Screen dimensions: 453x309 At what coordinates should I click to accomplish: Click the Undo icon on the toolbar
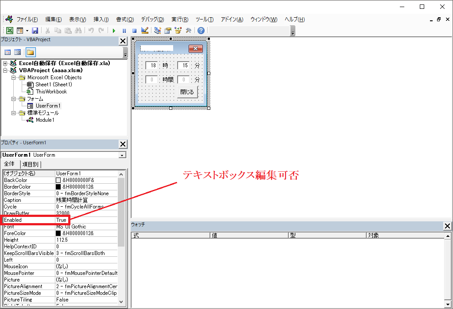(x=91, y=30)
